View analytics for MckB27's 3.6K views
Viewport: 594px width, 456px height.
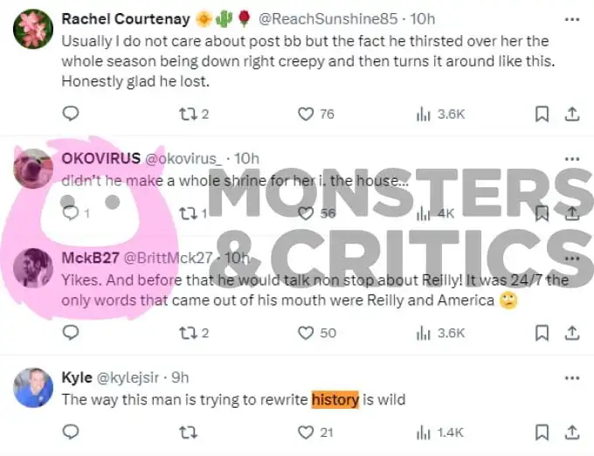click(440, 334)
